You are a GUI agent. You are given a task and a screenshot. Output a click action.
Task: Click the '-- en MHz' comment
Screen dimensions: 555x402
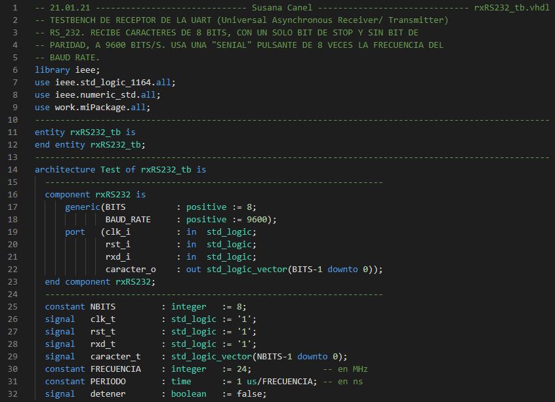click(x=345, y=369)
